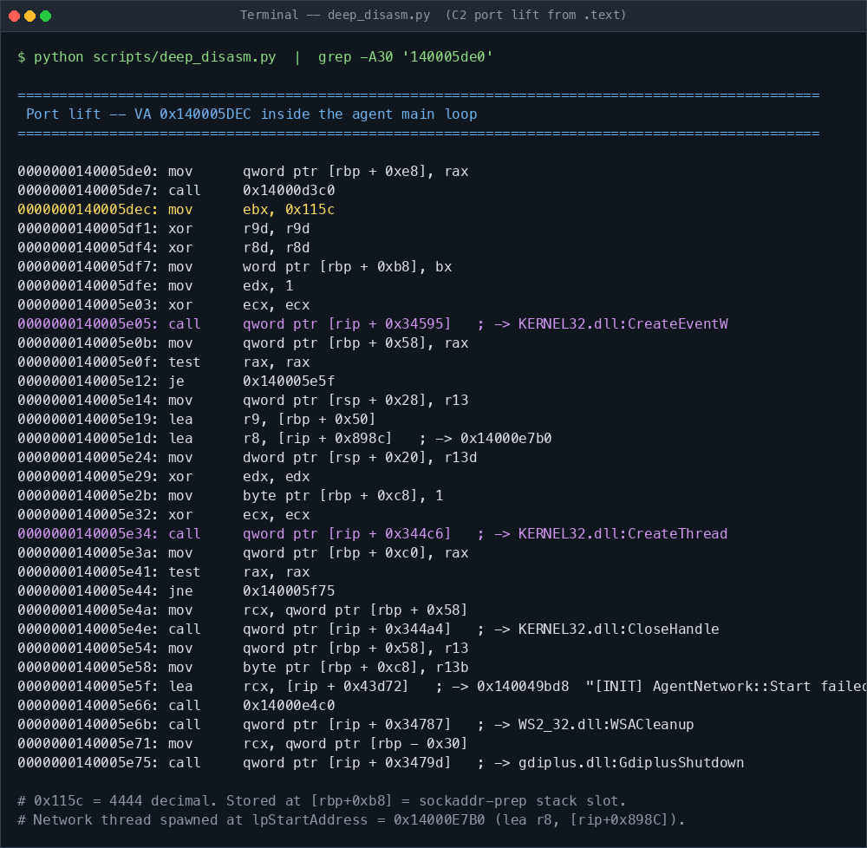The width and height of the screenshot is (867, 848).
Task: Click 'byte ptr [rbp + 0xc8], 1' operand
Action: click(x=342, y=495)
